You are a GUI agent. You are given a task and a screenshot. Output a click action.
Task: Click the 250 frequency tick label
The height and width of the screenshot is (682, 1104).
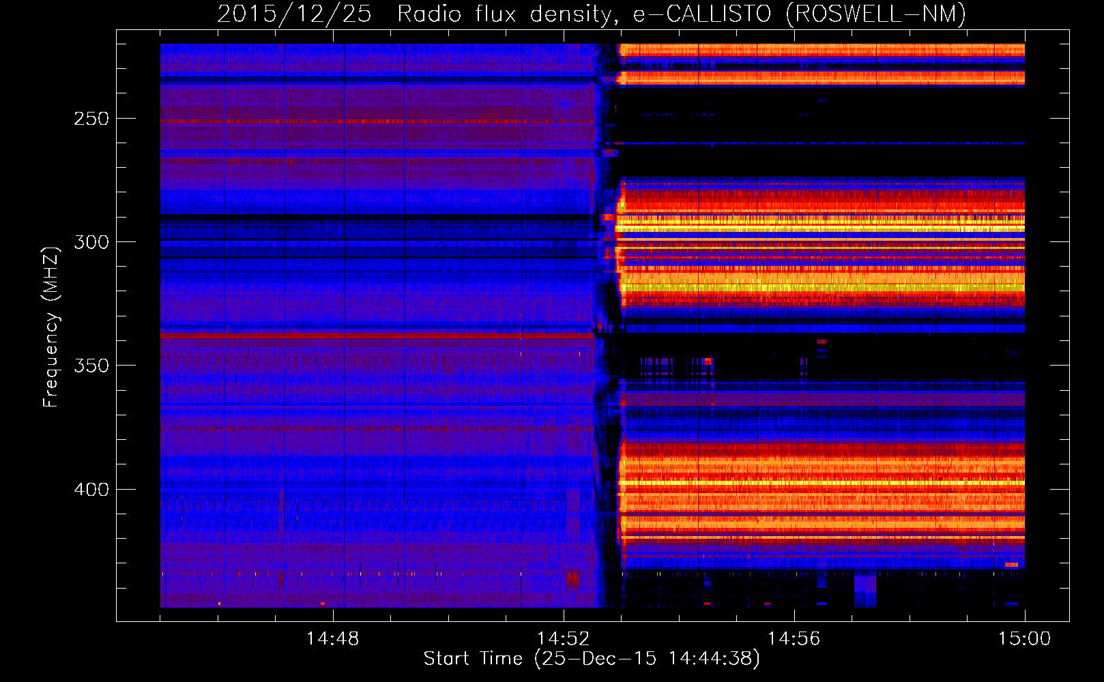click(92, 119)
